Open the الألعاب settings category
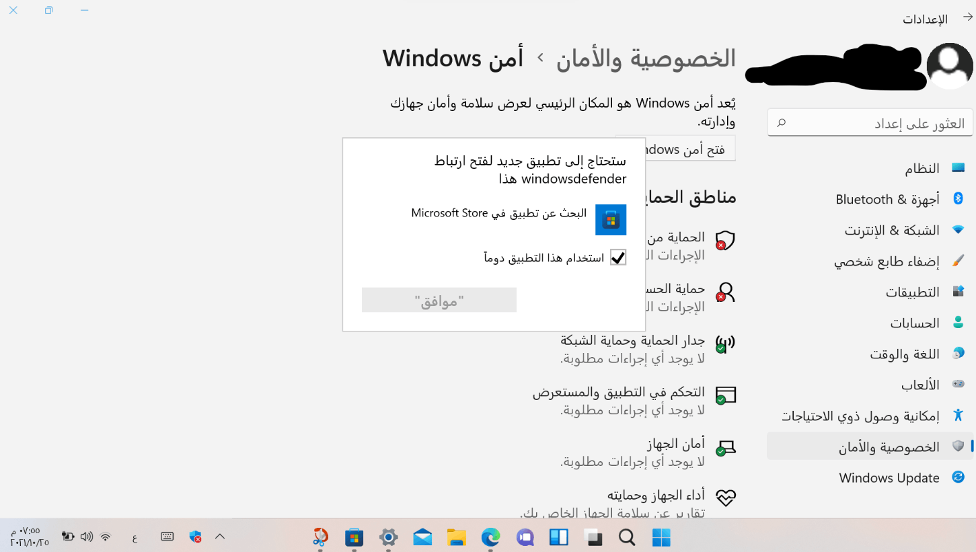This screenshot has width=976, height=552. [x=870, y=385]
